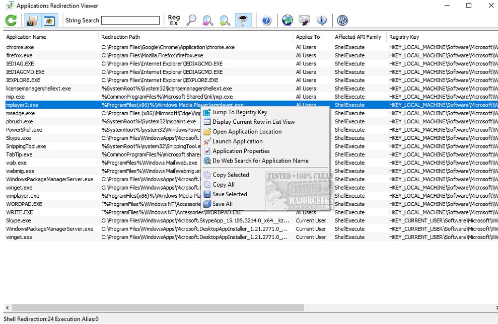Click the find next purple arrow icon
The image size is (498, 324).
click(x=207, y=20)
